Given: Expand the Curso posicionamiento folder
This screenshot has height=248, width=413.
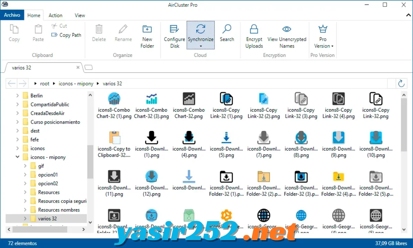Looking at the screenshot, I should pos(18,122).
